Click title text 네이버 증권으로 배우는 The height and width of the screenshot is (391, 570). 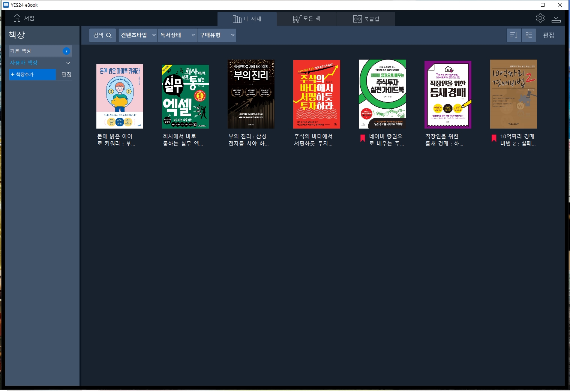[387, 140]
